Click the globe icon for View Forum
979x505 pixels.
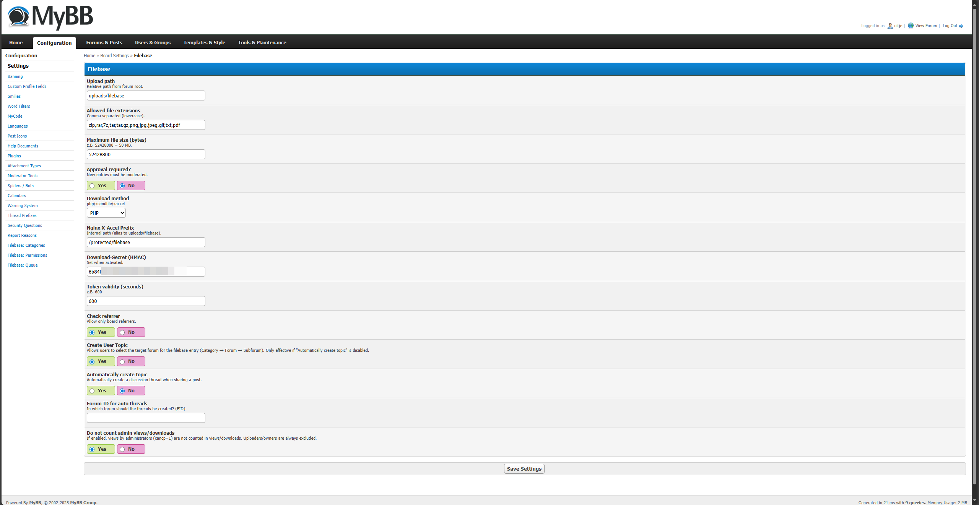[911, 26]
